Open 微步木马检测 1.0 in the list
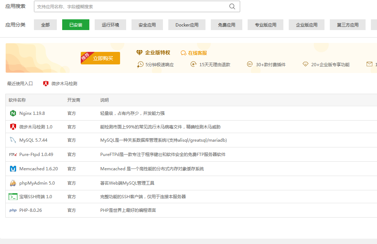377x244 pixels. click(36, 127)
